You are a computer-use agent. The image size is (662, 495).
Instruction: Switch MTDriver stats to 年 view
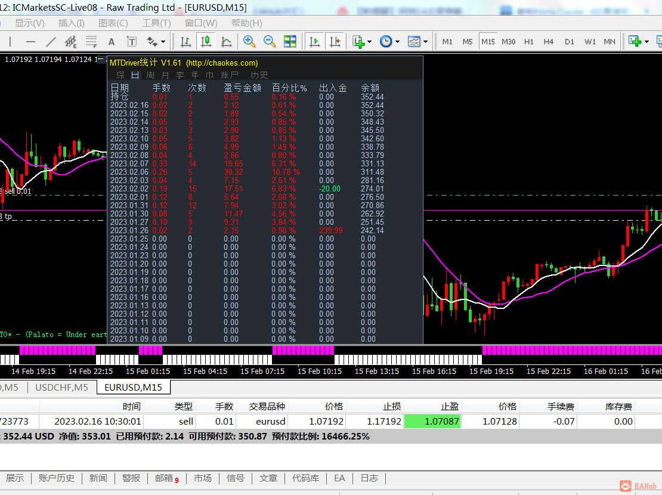[194, 75]
